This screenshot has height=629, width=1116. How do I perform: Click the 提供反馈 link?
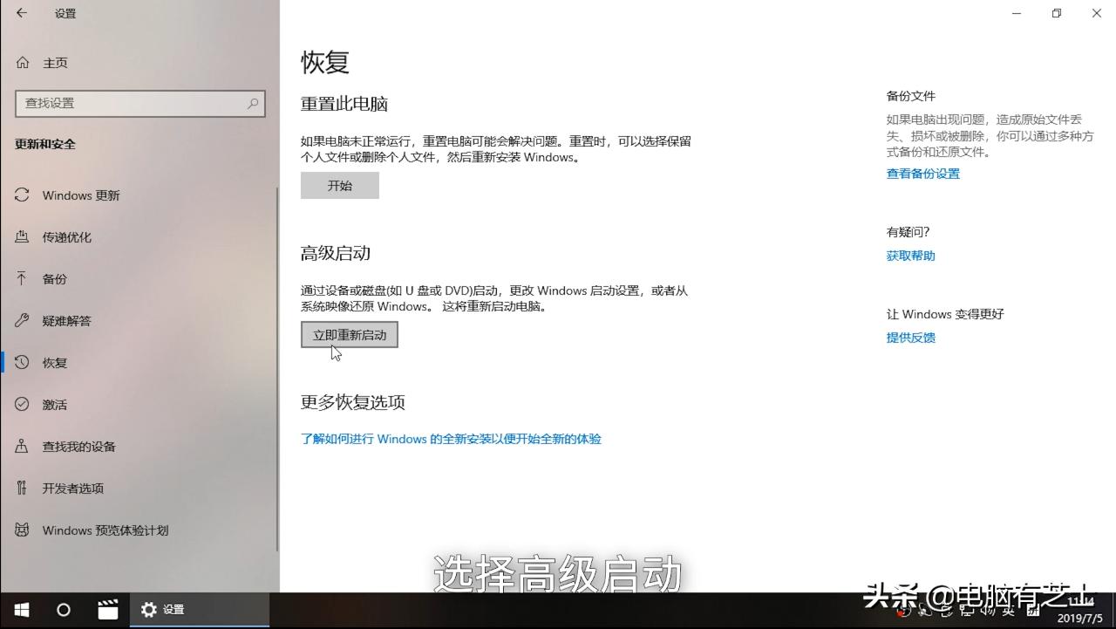point(910,338)
